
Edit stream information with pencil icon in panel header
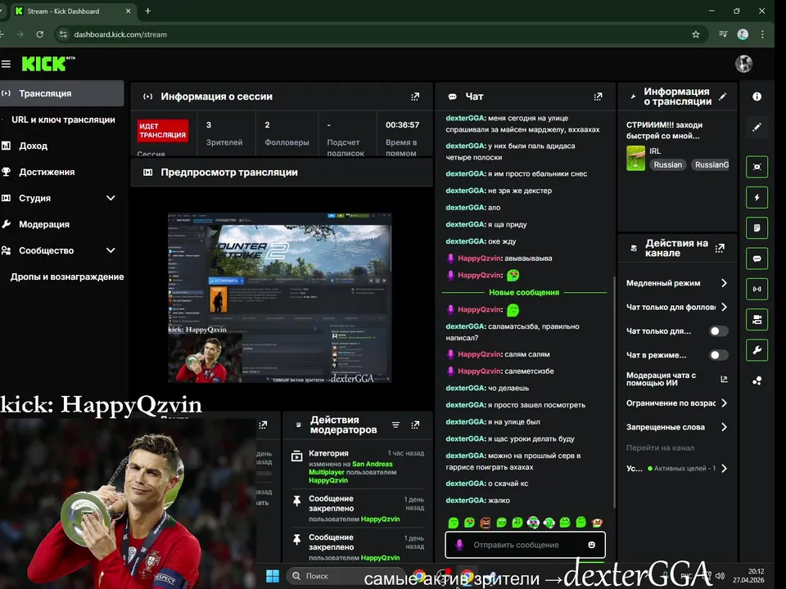[x=722, y=97]
